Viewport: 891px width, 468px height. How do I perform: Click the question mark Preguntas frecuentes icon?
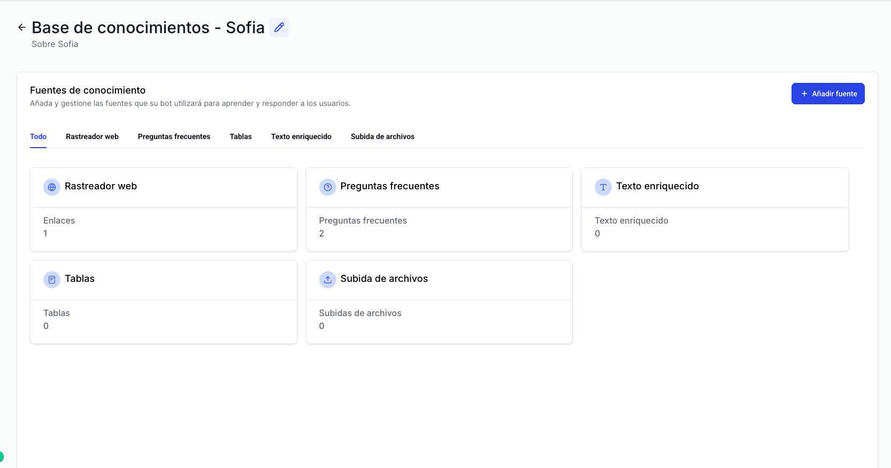click(x=328, y=187)
